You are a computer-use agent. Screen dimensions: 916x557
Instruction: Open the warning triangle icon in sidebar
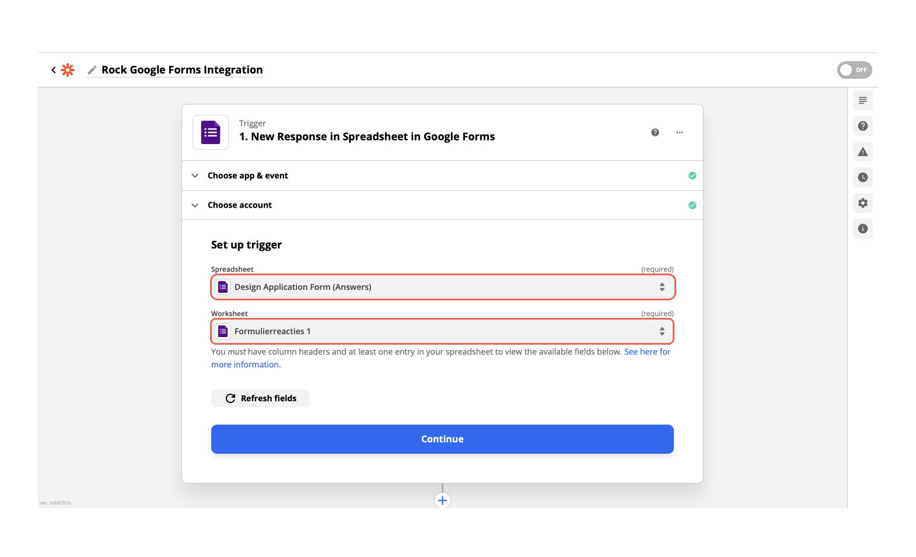click(x=863, y=152)
